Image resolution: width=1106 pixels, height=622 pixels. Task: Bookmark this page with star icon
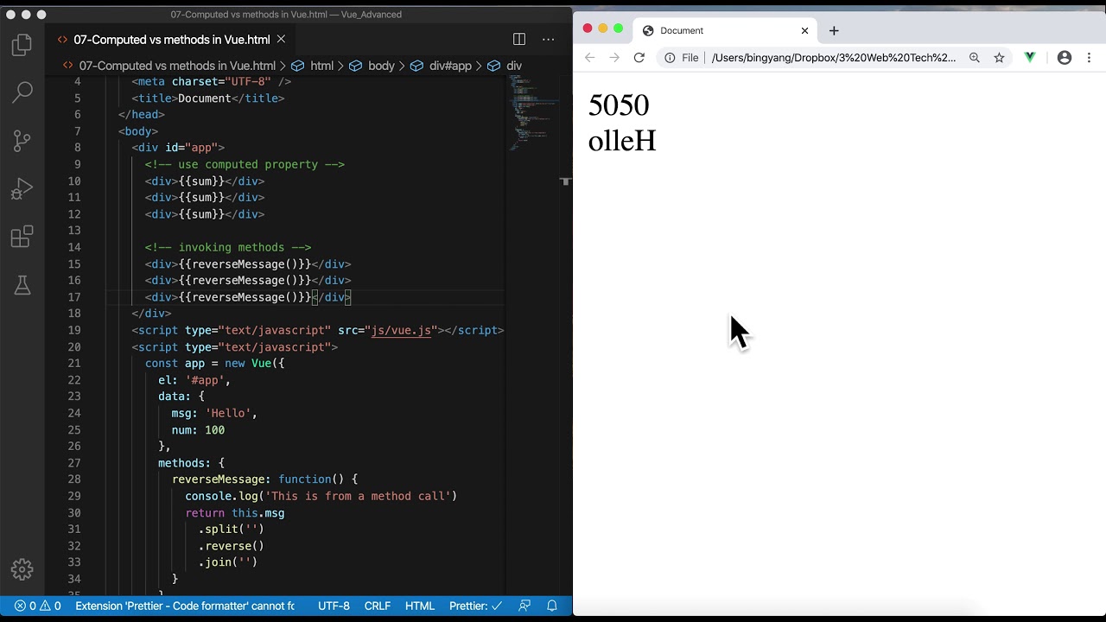pos(999,58)
